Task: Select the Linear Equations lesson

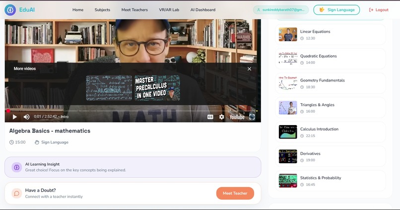Action: (x=331, y=34)
